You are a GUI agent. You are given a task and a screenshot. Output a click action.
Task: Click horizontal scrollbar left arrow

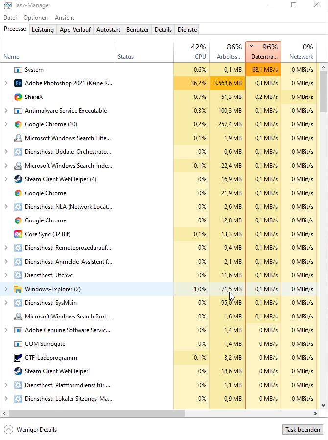4,414
